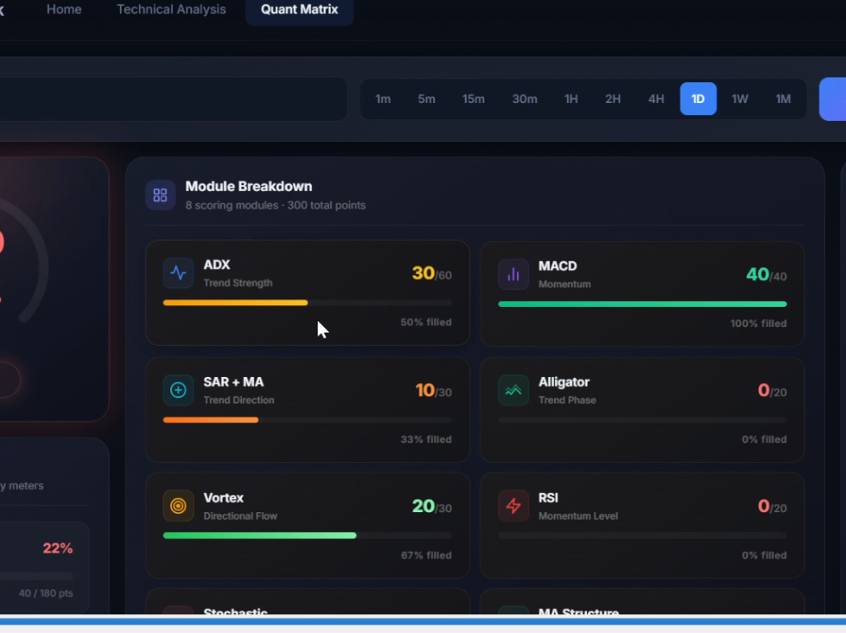This screenshot has width=846, height=633.
Task: Click '8 scoring modules · 300 total points'
Action: tap(275, 205)
